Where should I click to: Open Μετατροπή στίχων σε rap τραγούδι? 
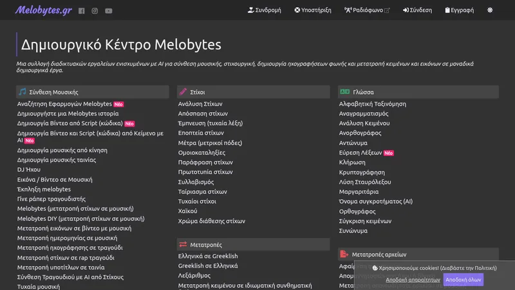click(66, 257)
